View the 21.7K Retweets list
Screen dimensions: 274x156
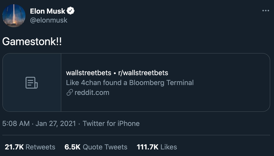point(30,147)
